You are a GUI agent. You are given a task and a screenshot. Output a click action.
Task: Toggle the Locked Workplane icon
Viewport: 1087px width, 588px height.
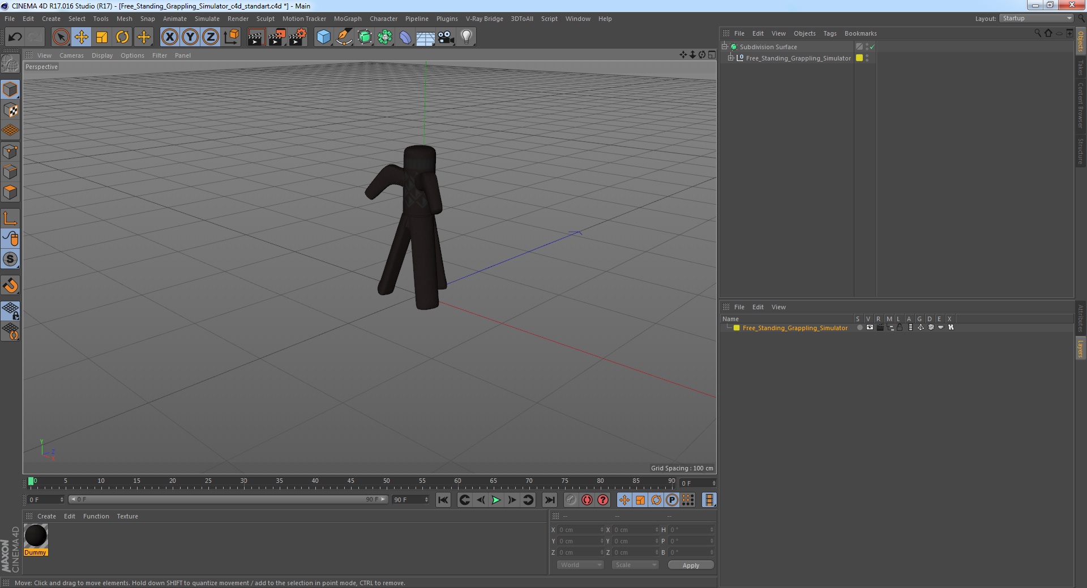tap(10, 310)
